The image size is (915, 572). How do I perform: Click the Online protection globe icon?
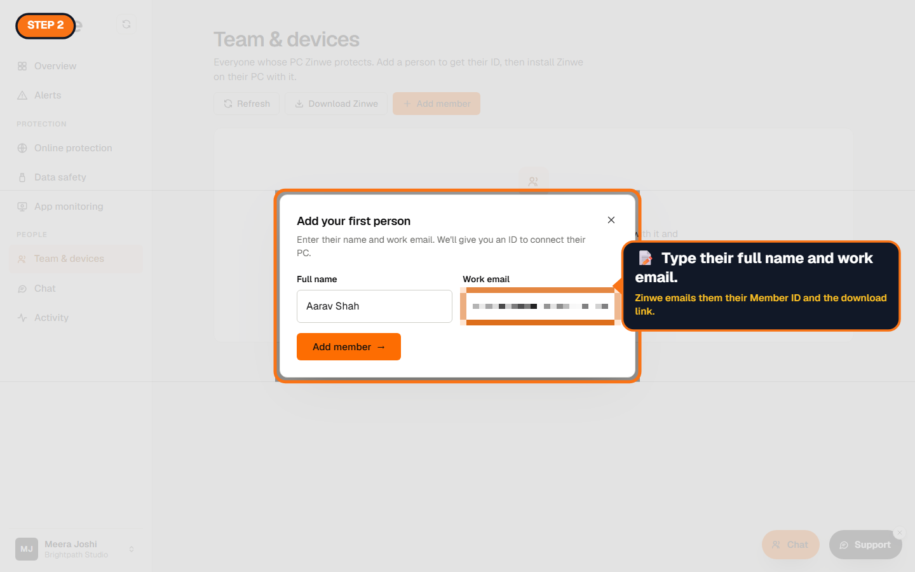click(x=22, y=148)
